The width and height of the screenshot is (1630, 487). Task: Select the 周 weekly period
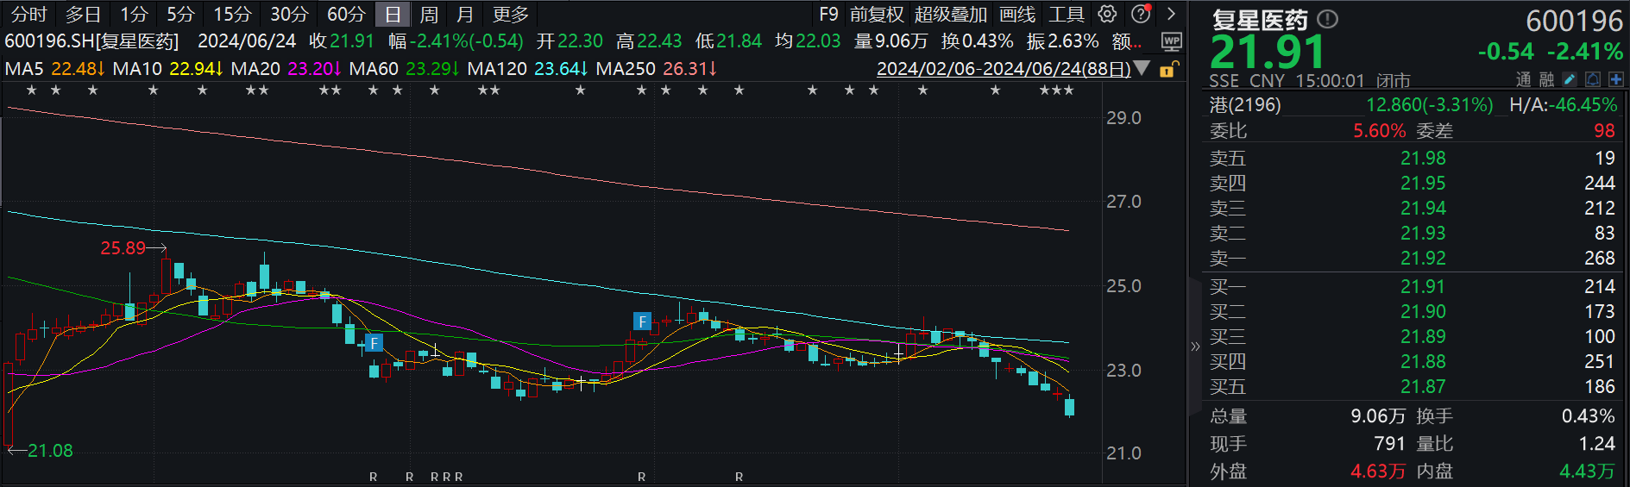point(429,14)
